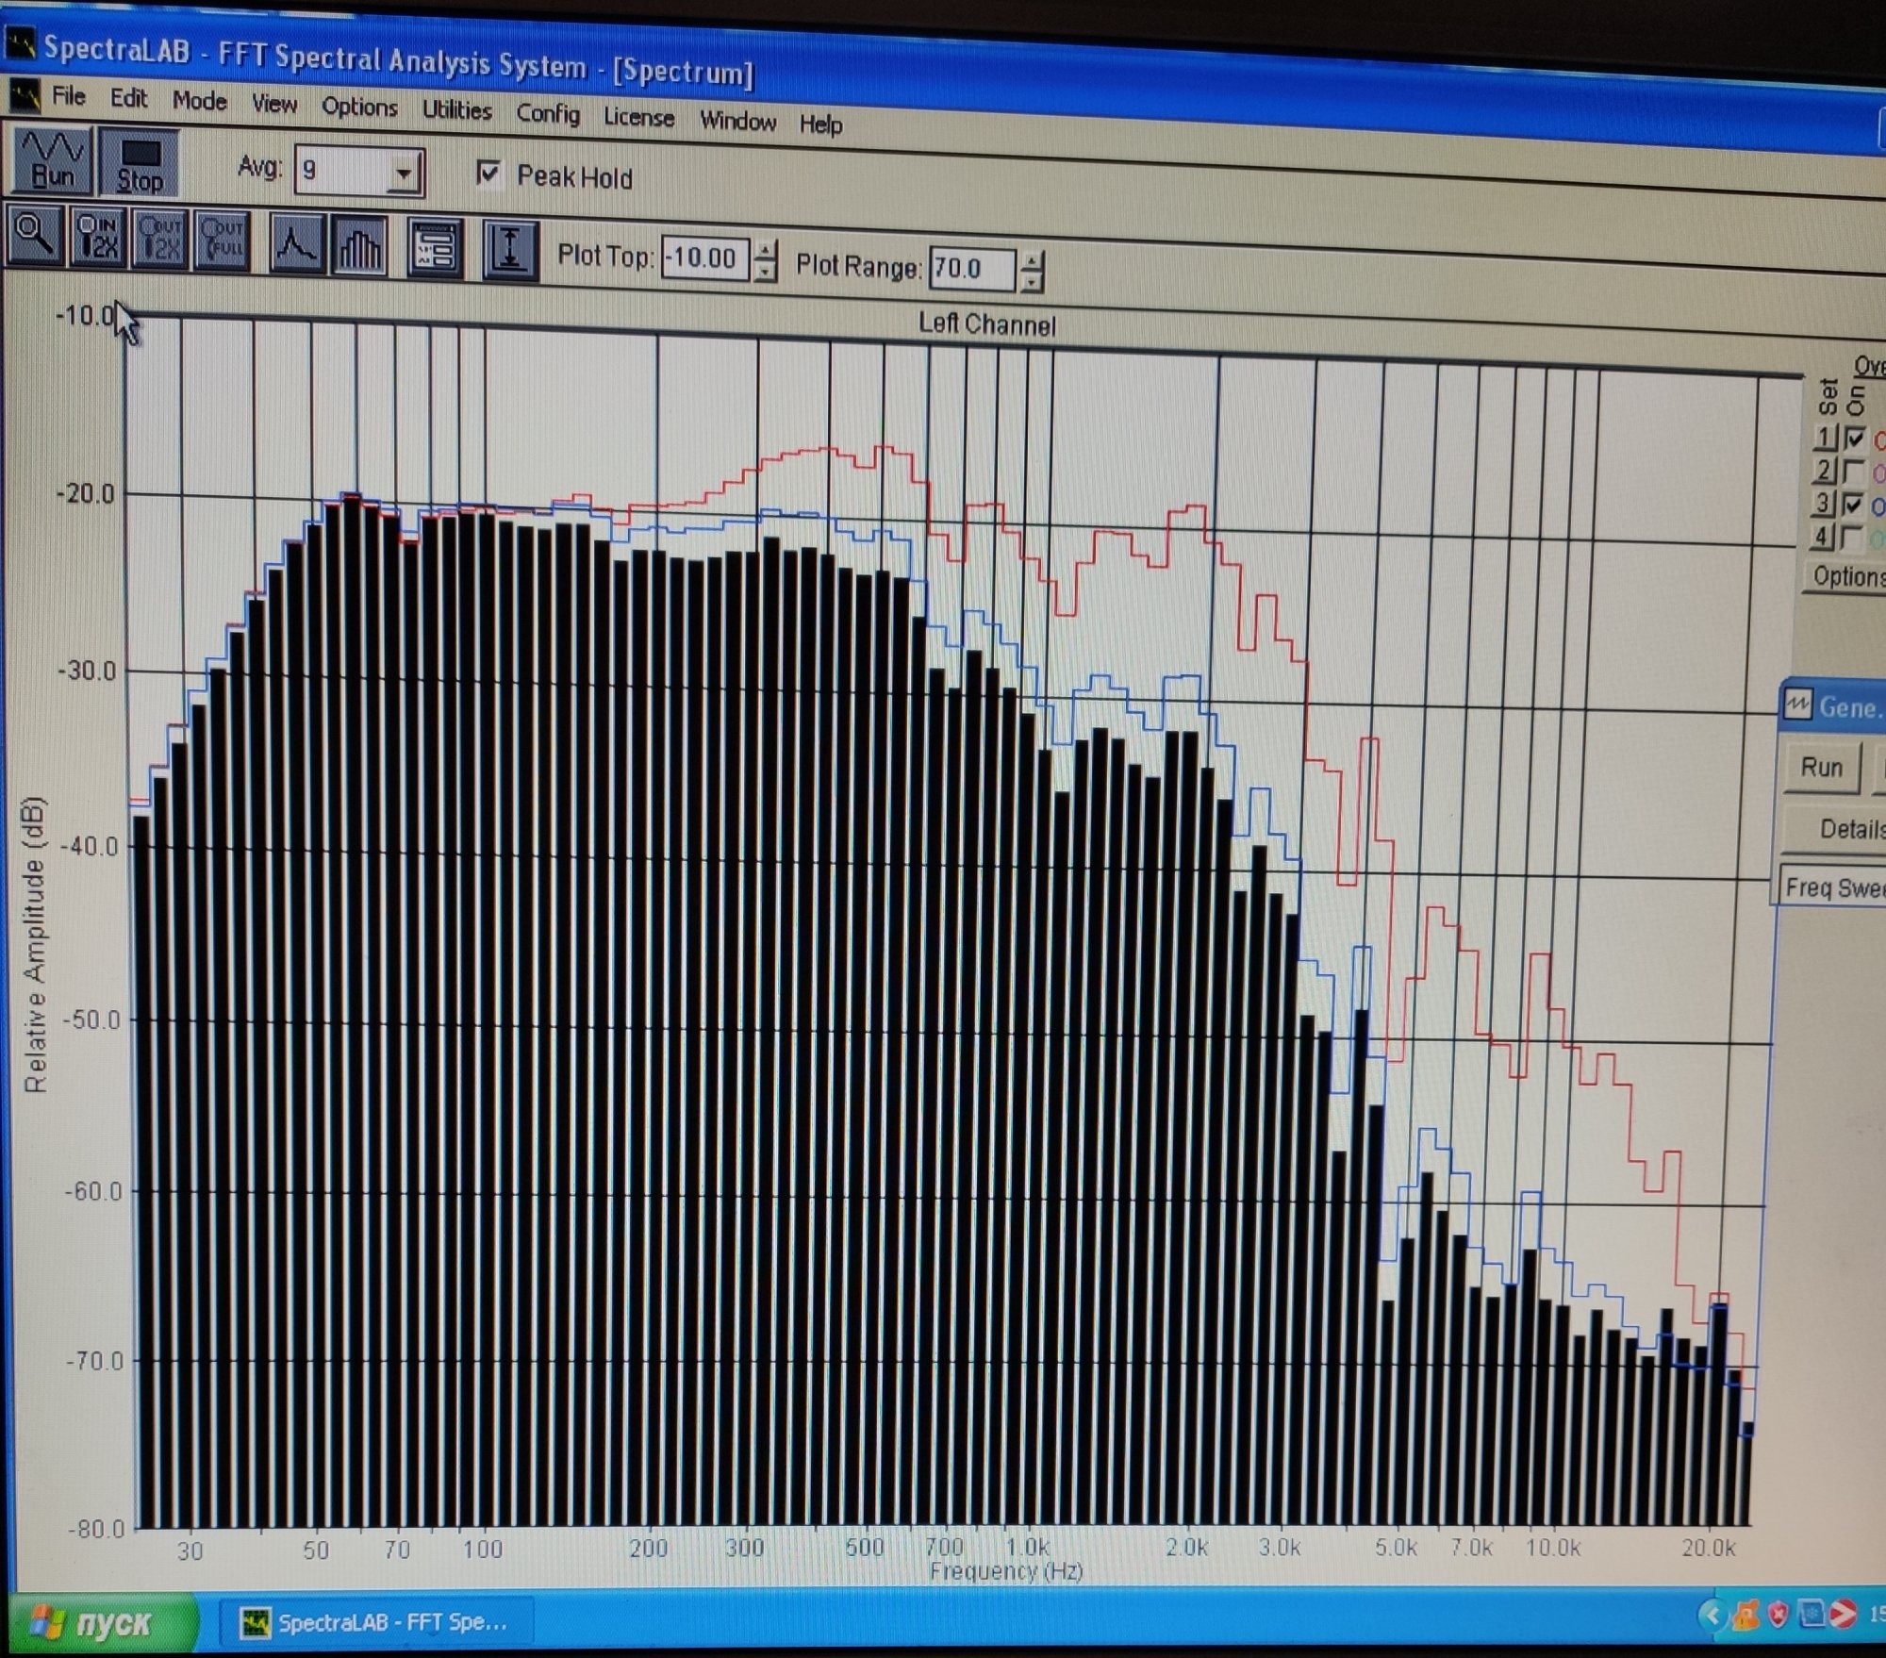Open the File menu
The image size is (1886, 1658).
pyautogui.click(x=69, y=96)
